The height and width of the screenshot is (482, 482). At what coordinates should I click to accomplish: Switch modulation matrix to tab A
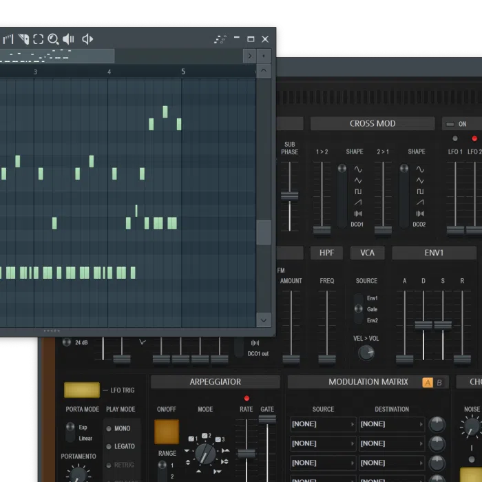[x=428, y=382]
